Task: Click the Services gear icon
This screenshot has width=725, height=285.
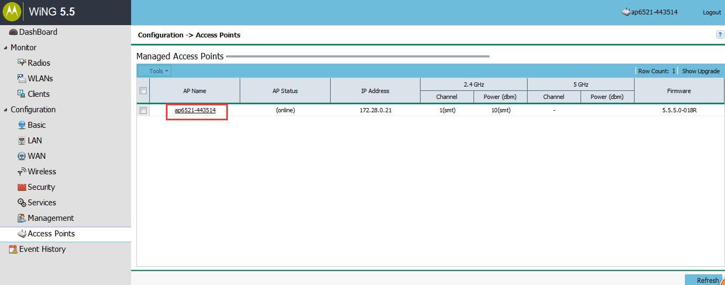Action: click(22, 203)
